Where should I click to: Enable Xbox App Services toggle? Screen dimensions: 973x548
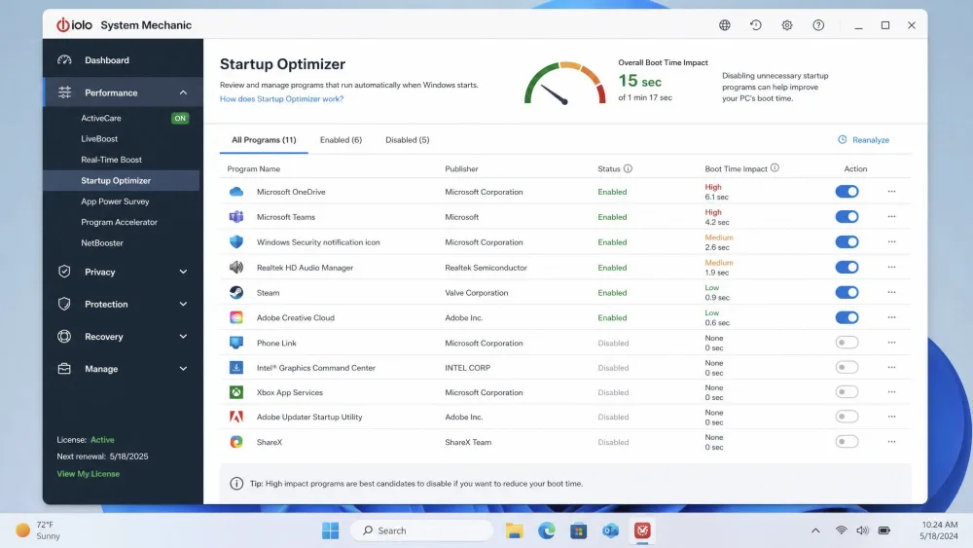click(x=847, y=392)
